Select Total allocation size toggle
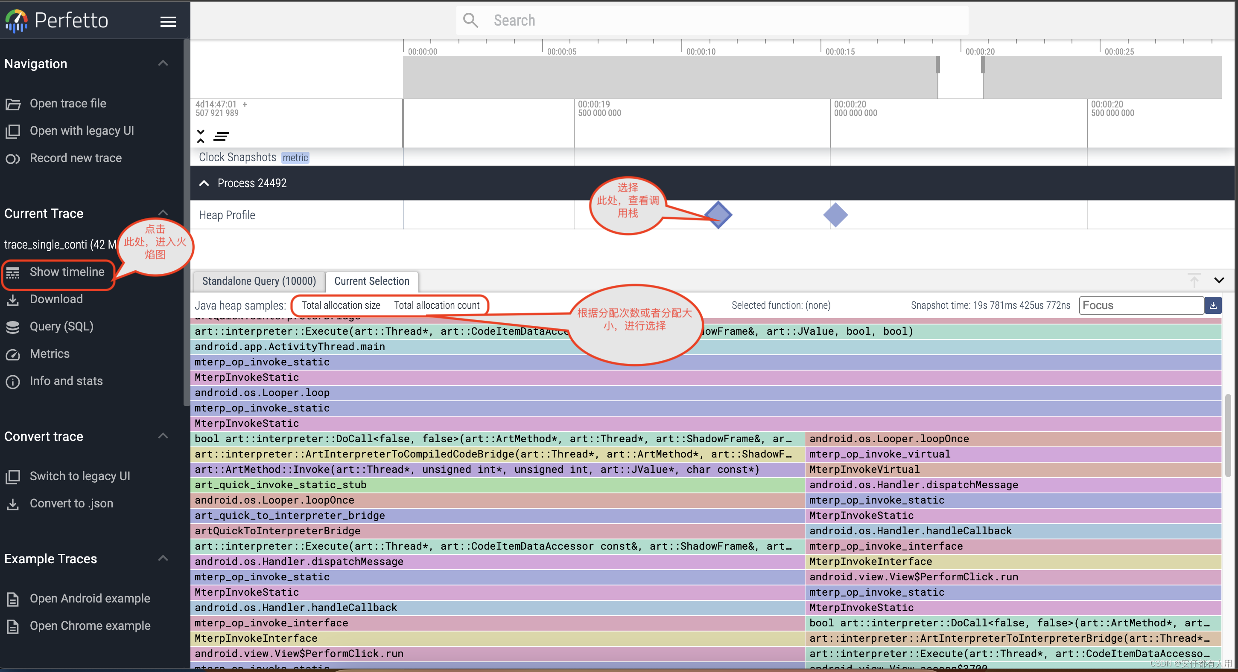Viewport: 1238px width, 672px height. [x=340, y=304]
